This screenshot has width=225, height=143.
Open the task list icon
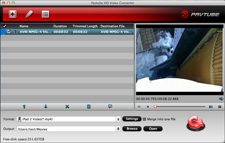pyautogui.click(x=45, y=14)
